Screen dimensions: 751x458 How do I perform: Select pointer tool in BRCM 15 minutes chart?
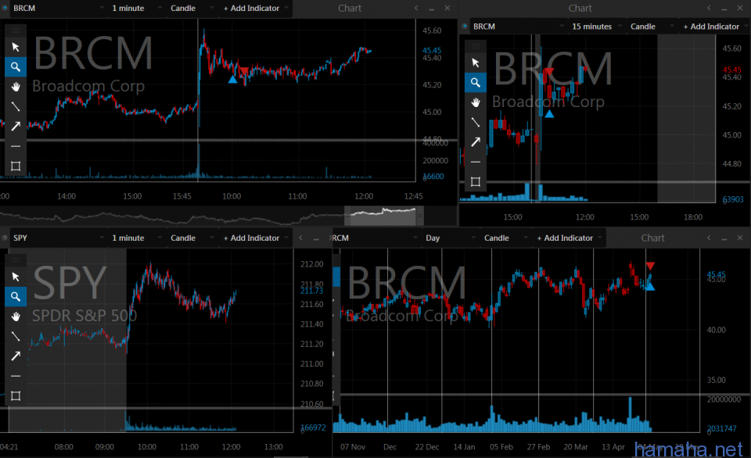[x=475, y=63]
